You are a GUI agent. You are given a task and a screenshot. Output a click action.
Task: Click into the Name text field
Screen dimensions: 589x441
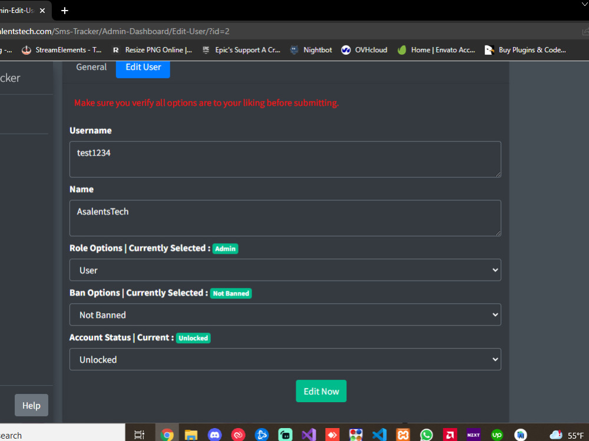tap(285, 218)
